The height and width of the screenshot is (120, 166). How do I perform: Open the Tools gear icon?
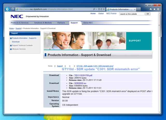(x=158, y=9)
